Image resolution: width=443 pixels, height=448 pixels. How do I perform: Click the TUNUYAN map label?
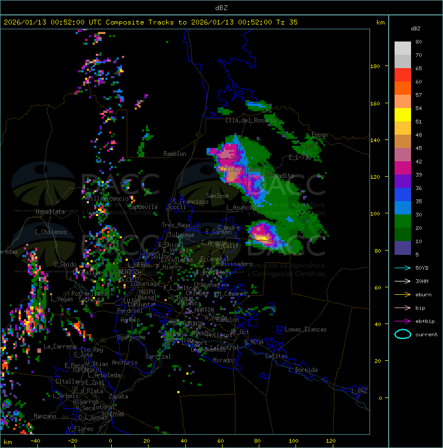click(x=113, y=414)
